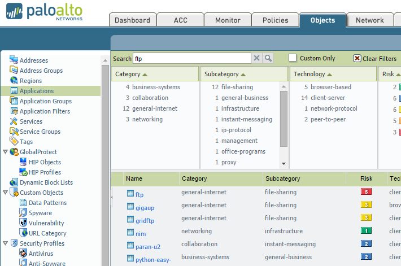Switch to the Monitor tab
401x266 pixels.
coord(228,20)
